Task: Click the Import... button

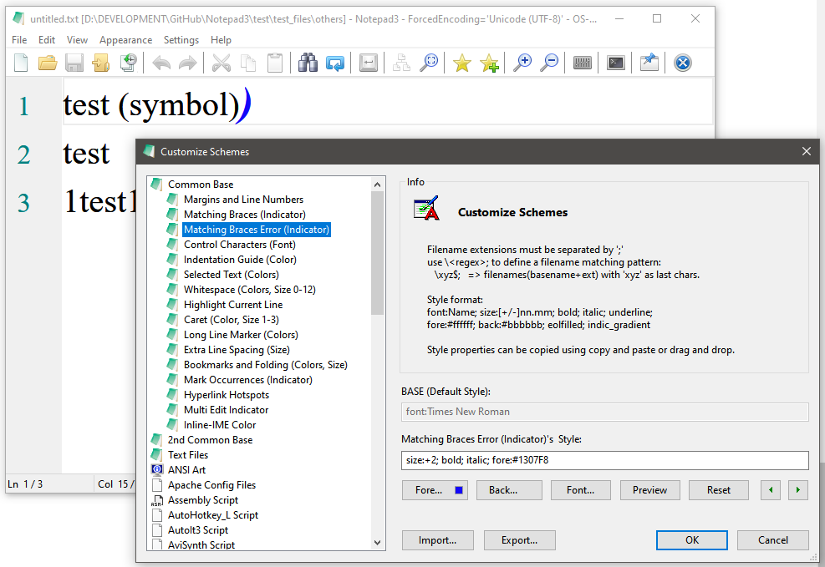Action: pyautogui.click(x=438, y=540)
